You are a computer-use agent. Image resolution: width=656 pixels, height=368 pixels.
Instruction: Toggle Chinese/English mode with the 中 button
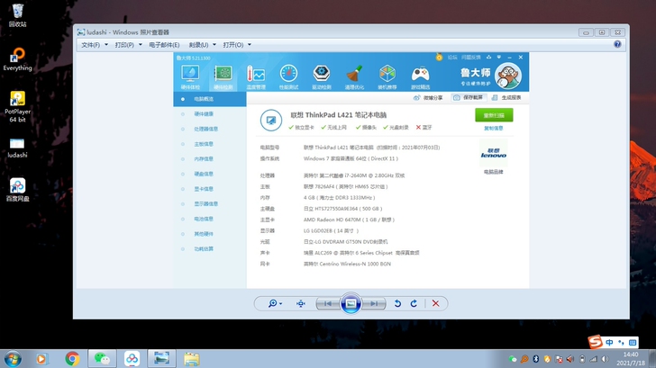click(x=609, y=343)
